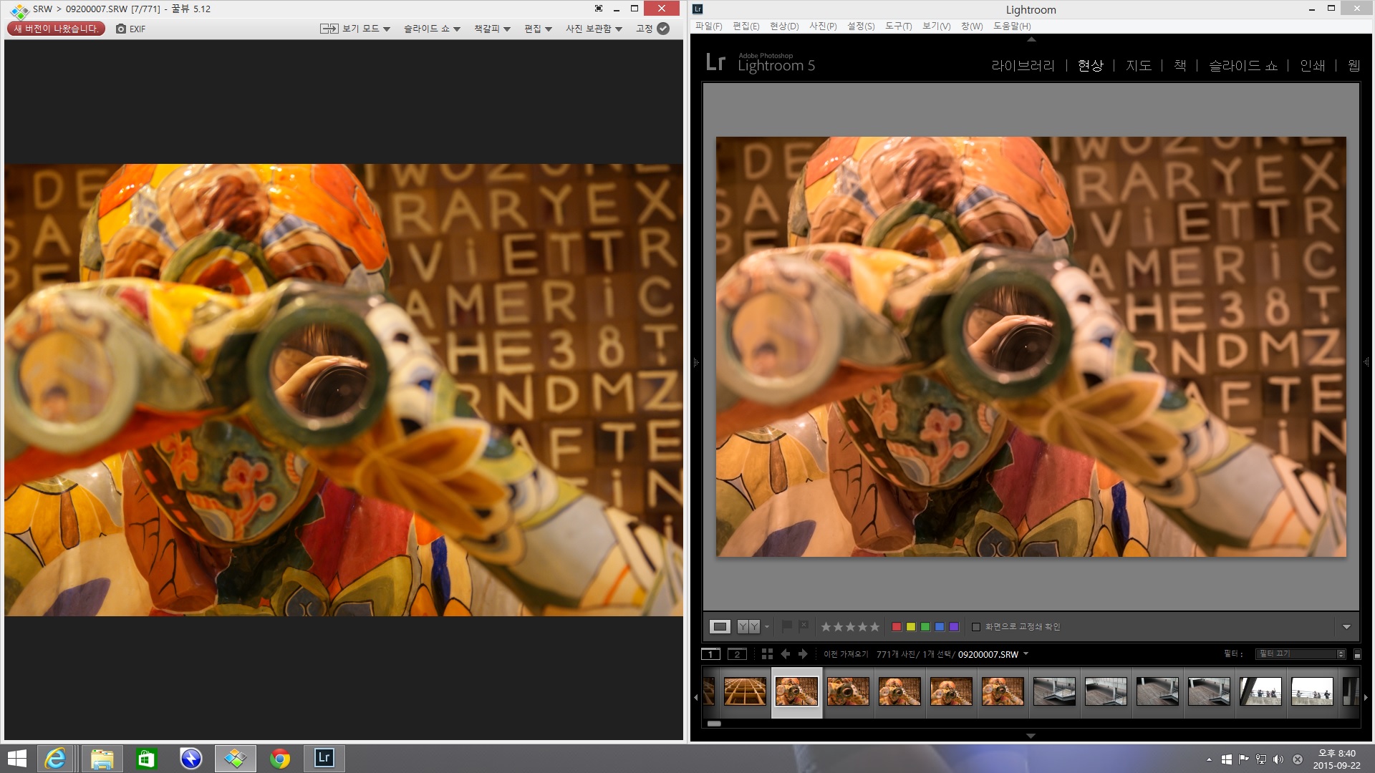The height and width of the screenshot is (773, 1375).
Task: Click the Flag as Pick icon
Action: click(x=786, y=626)
